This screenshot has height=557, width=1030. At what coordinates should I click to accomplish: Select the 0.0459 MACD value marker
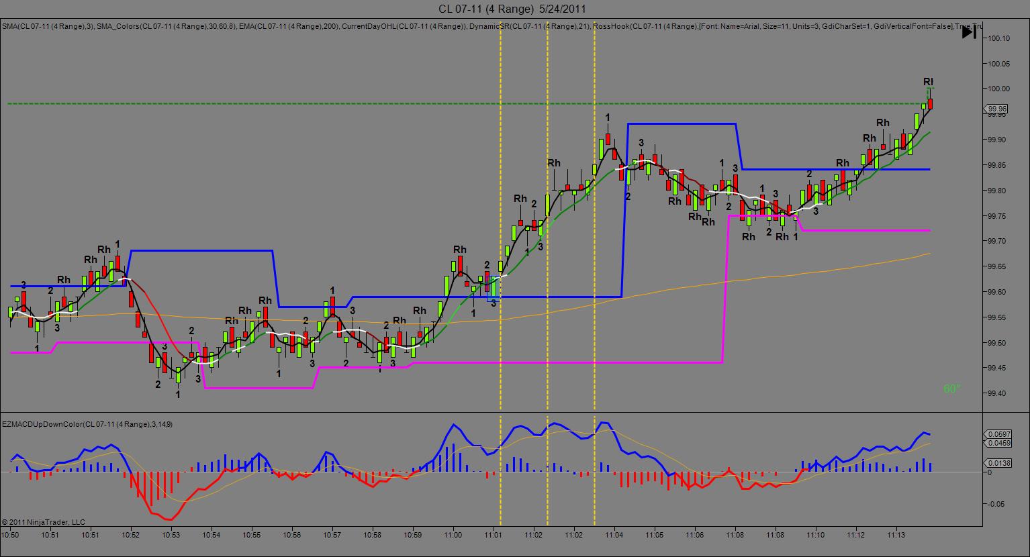(997, 443)
